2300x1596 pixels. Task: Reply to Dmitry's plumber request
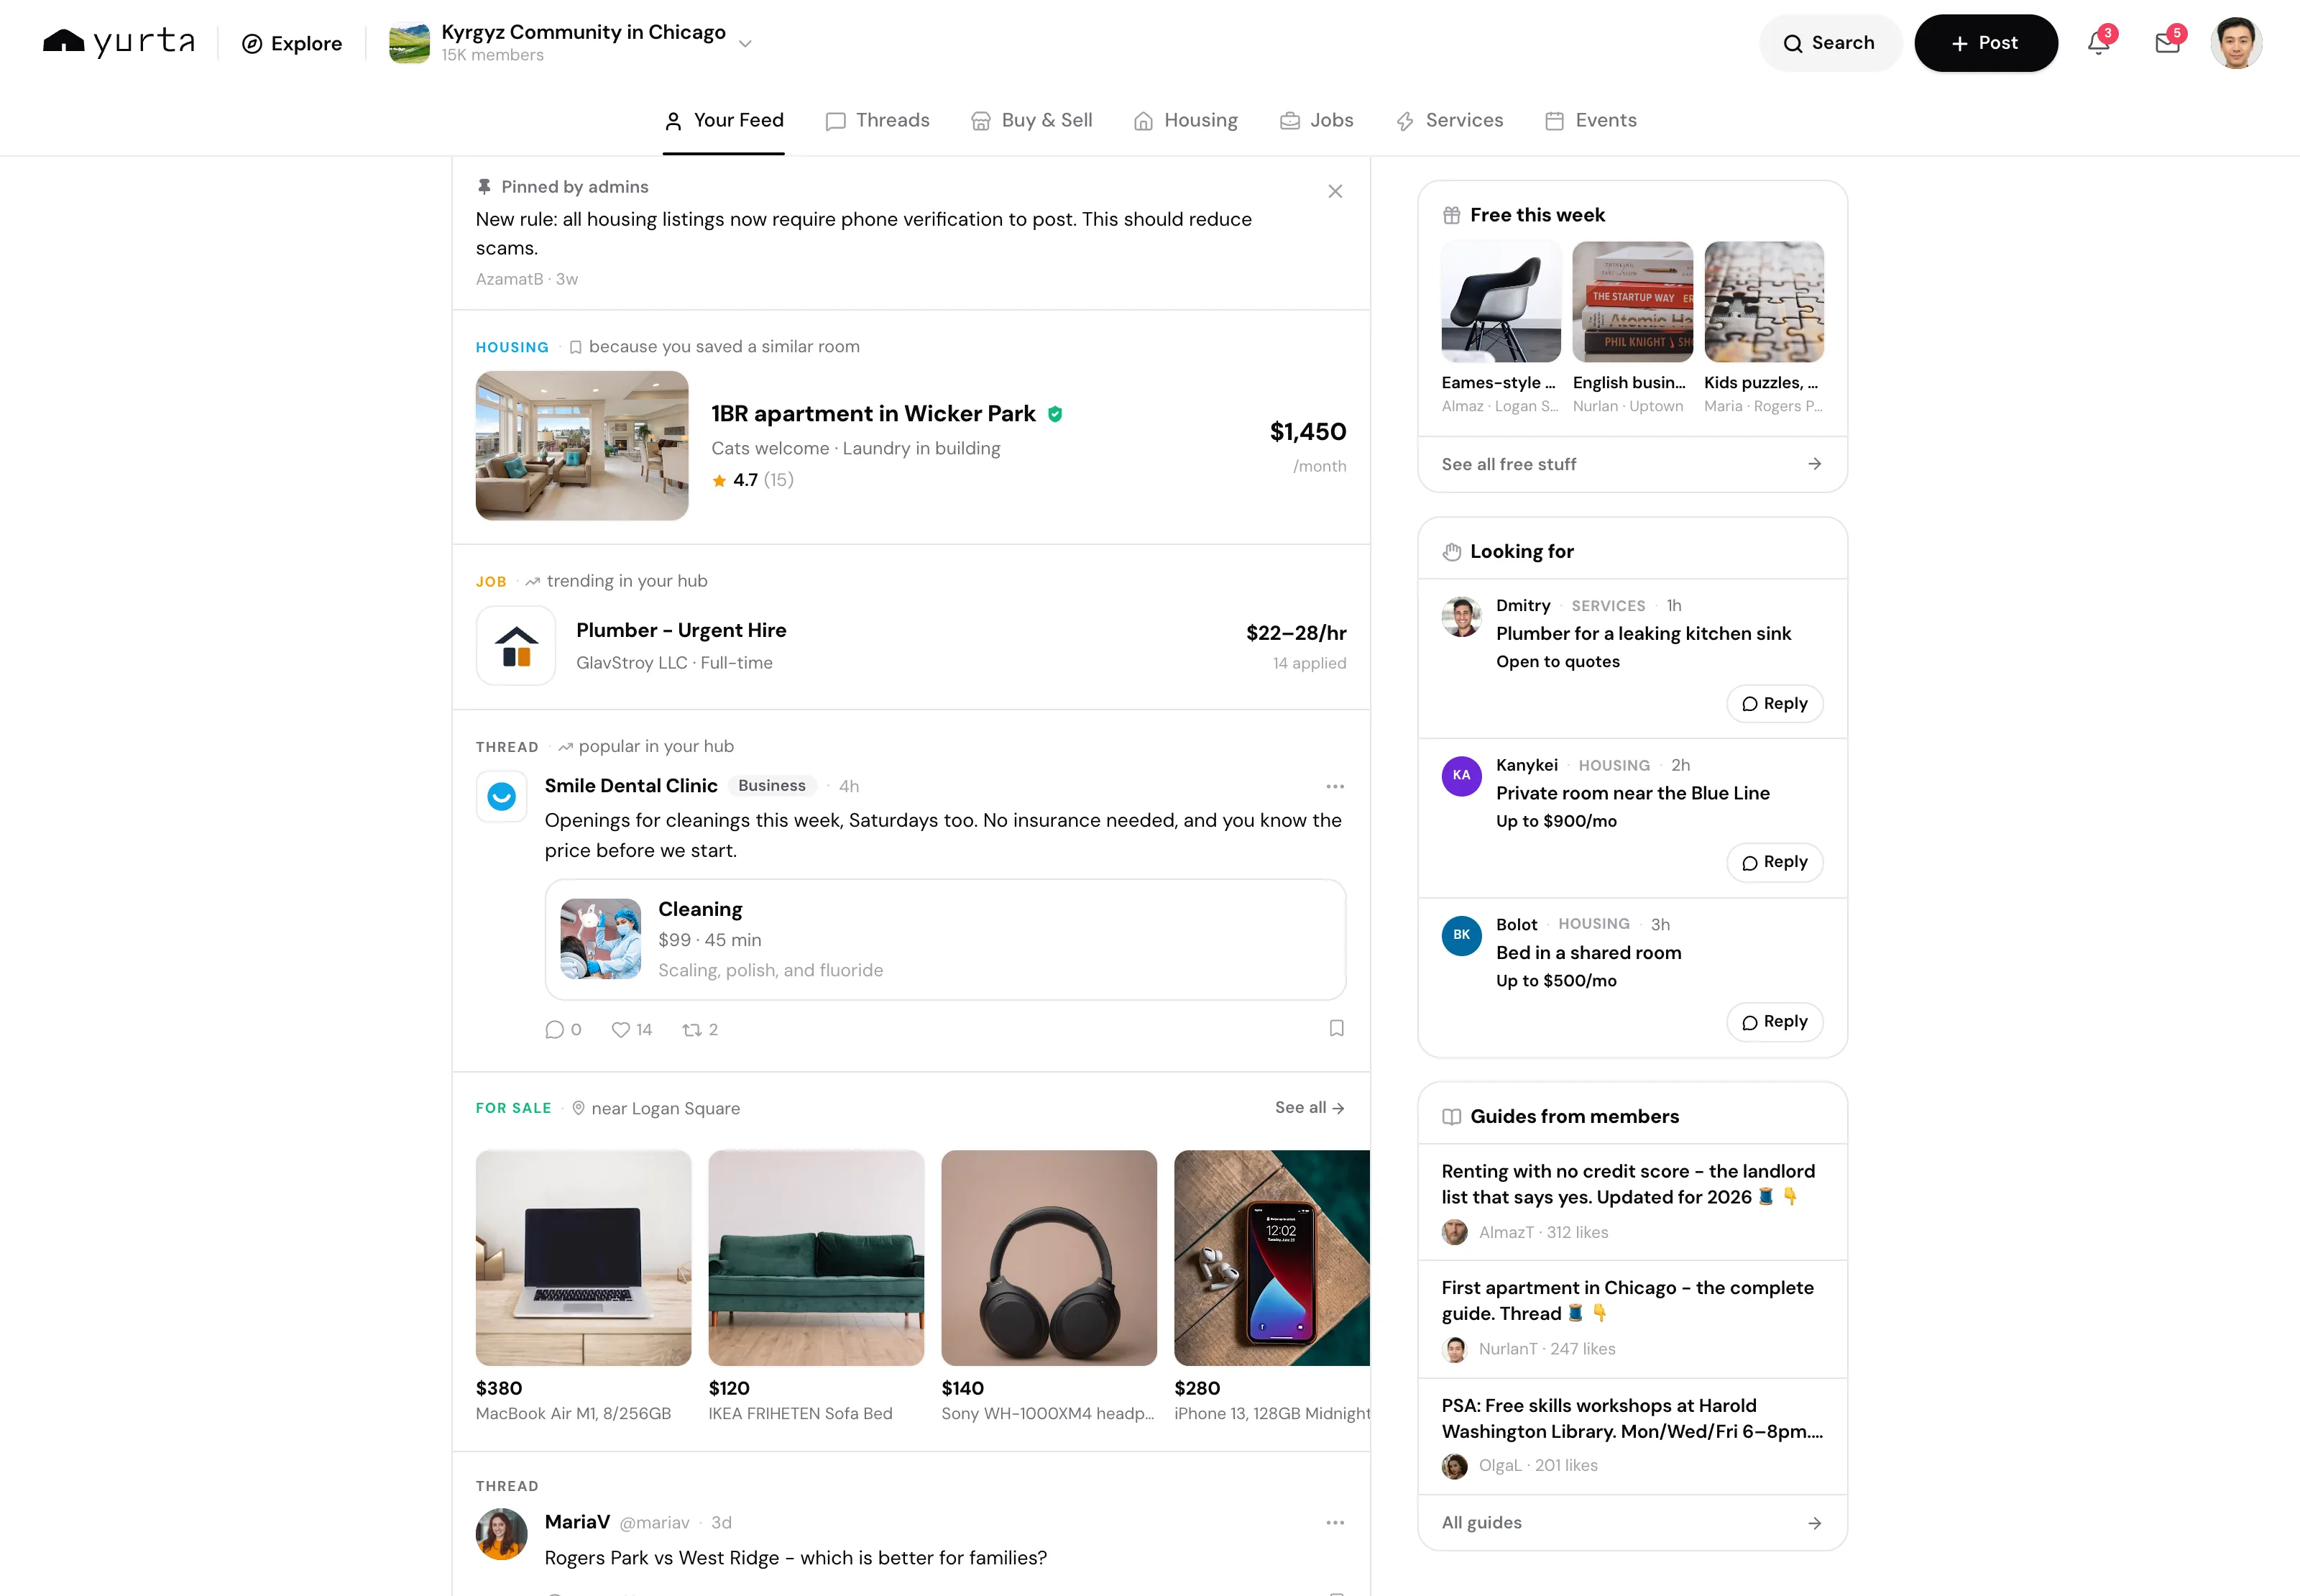1774,704
